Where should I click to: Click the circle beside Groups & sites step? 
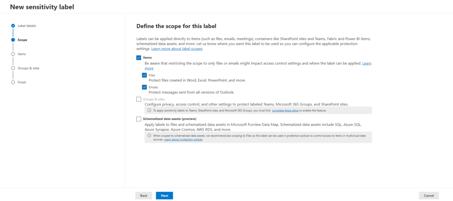13,68
